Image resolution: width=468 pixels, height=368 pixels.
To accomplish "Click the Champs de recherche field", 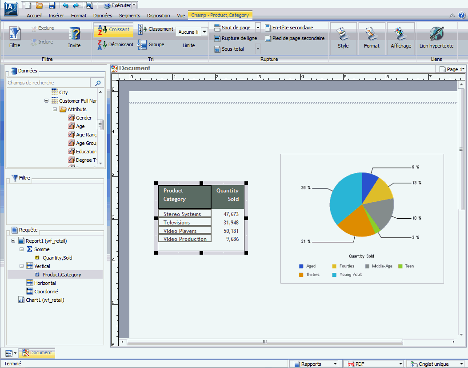I will coord(48,83).
